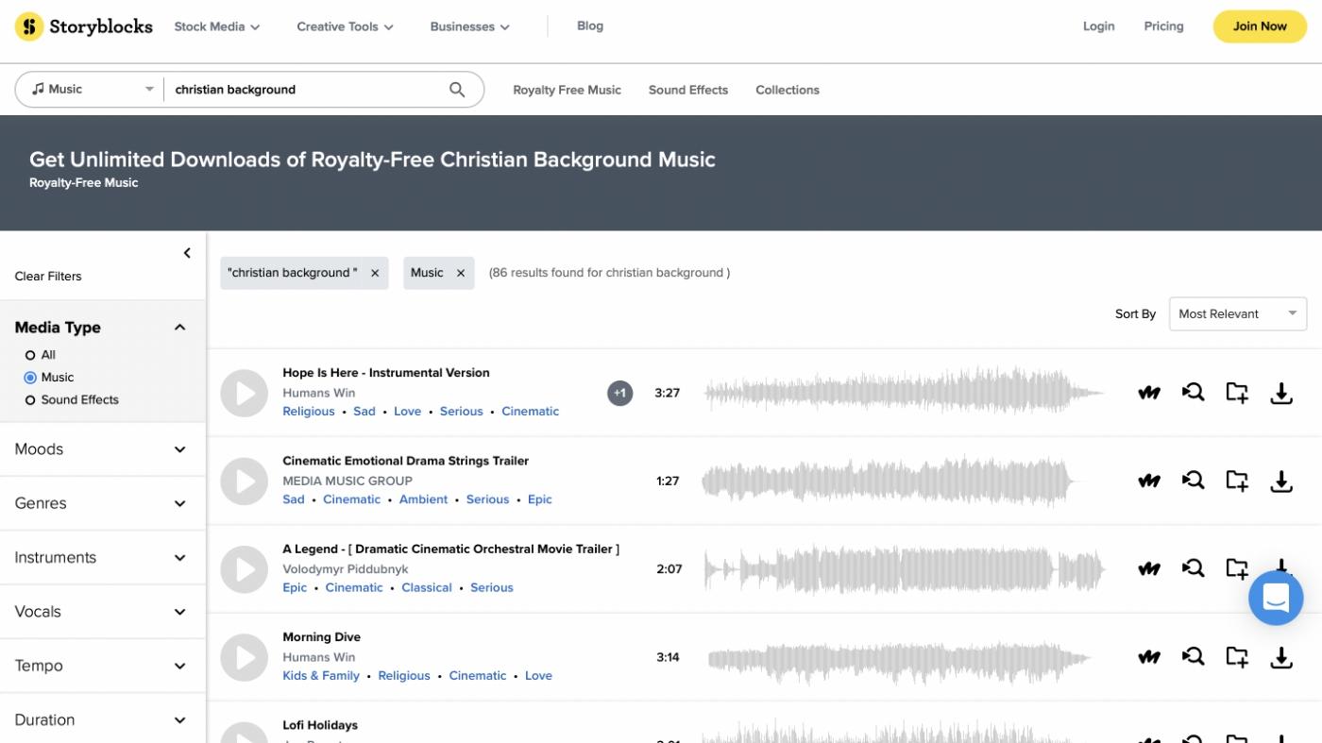Play the Morning Dive track
This screenshot has width=1322, height=743.
245,657
